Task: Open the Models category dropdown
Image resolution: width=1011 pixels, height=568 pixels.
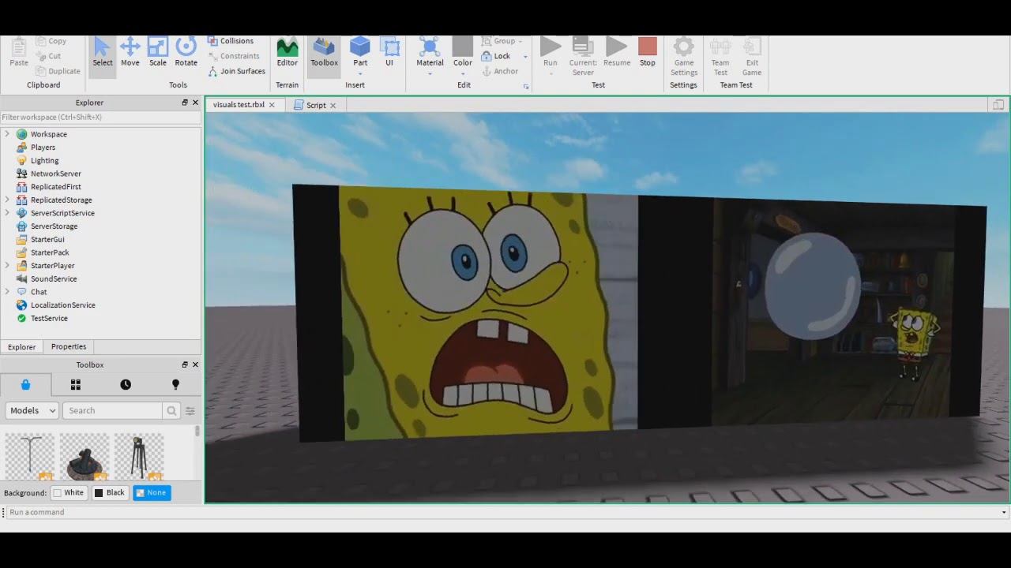Action: click(32, 410)
